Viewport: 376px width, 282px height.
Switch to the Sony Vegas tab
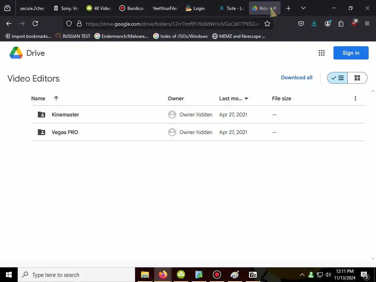[x=66, y=8]
